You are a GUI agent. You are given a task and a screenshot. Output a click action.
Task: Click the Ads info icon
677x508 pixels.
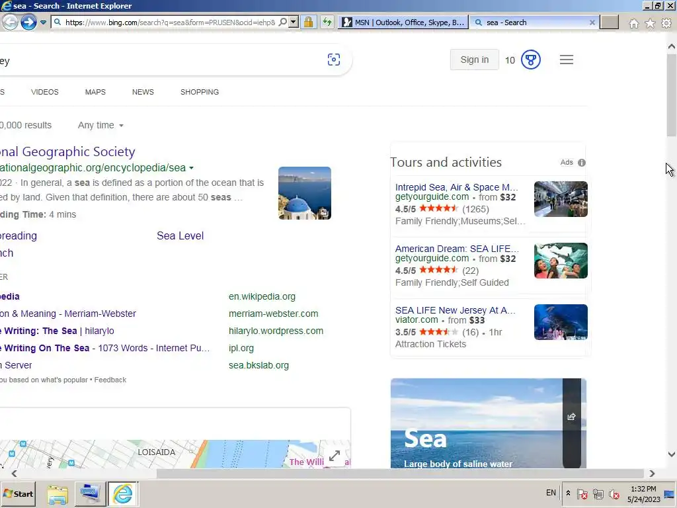582,163
